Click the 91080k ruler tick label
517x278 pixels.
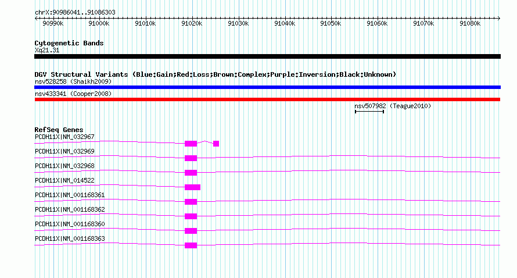pyautogui.click(x=470, y=24)
